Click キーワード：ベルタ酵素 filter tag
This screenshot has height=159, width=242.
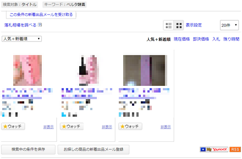tap(65, 4)
